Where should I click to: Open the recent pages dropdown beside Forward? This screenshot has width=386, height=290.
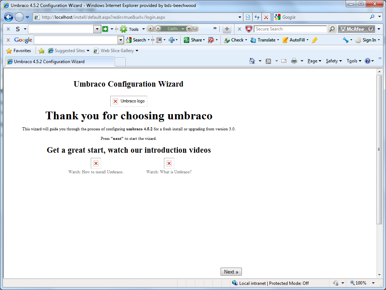tap(27, 17)
